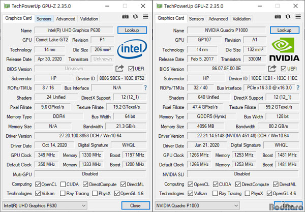Image resolution: width=305 pixels, height=212 pixels.
Task: Click screenshot camera icon in NVIDIA GPU-Z window
Action: point(278,17)
